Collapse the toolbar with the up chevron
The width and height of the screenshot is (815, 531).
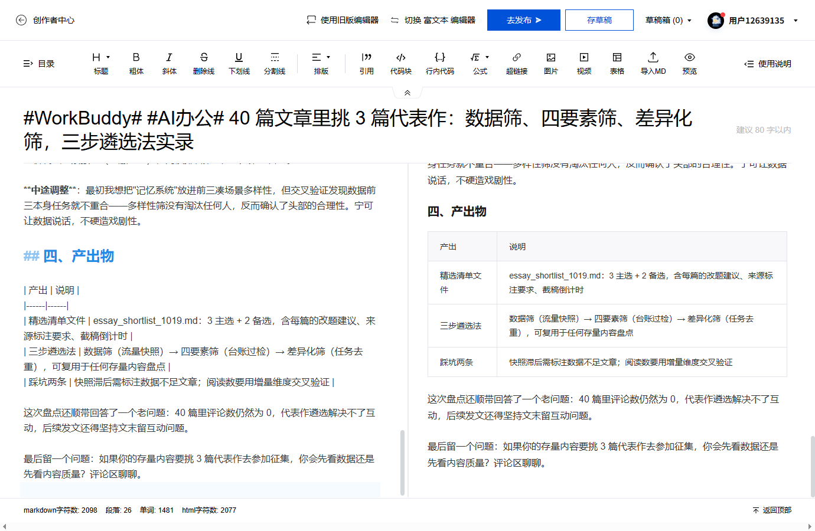coord(407,93)
